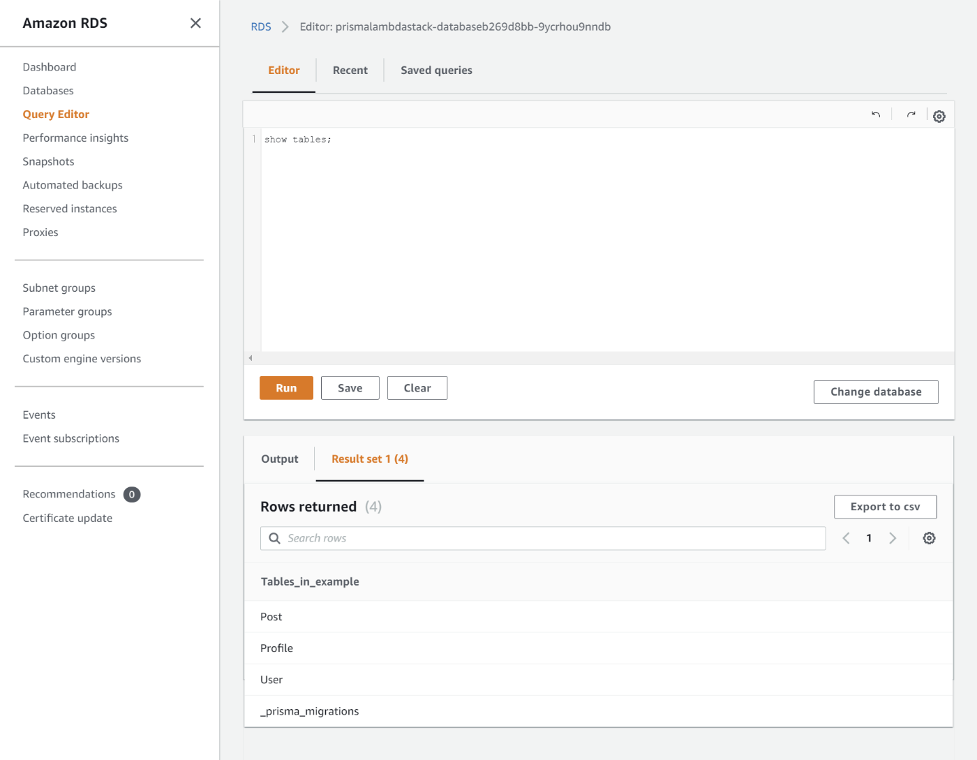This screenshot has height=760, width=977.
Task: Click the "show tables;" query line
Action: tap(298, 140)
